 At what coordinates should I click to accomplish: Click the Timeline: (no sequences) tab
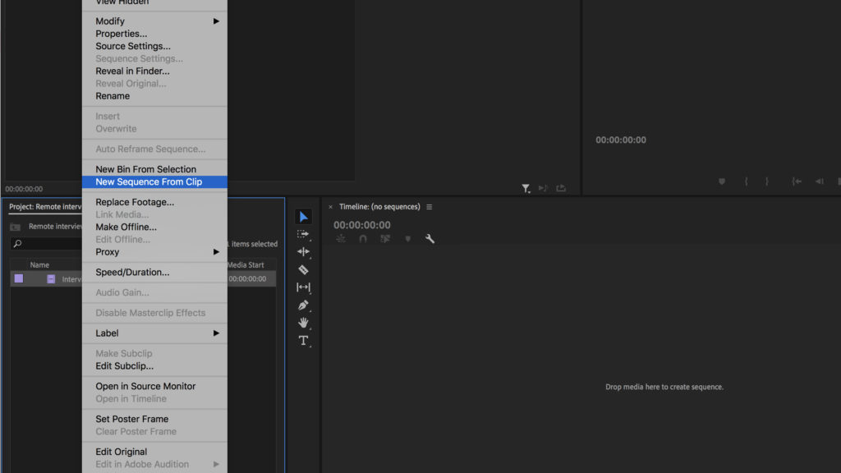tap(379, 207)
